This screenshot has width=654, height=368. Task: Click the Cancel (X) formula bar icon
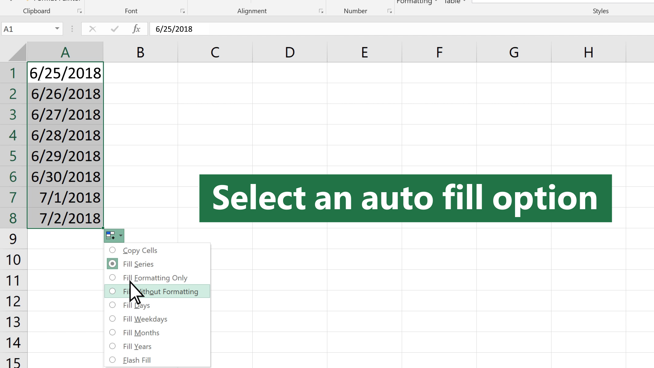click(x=92, y=29)
